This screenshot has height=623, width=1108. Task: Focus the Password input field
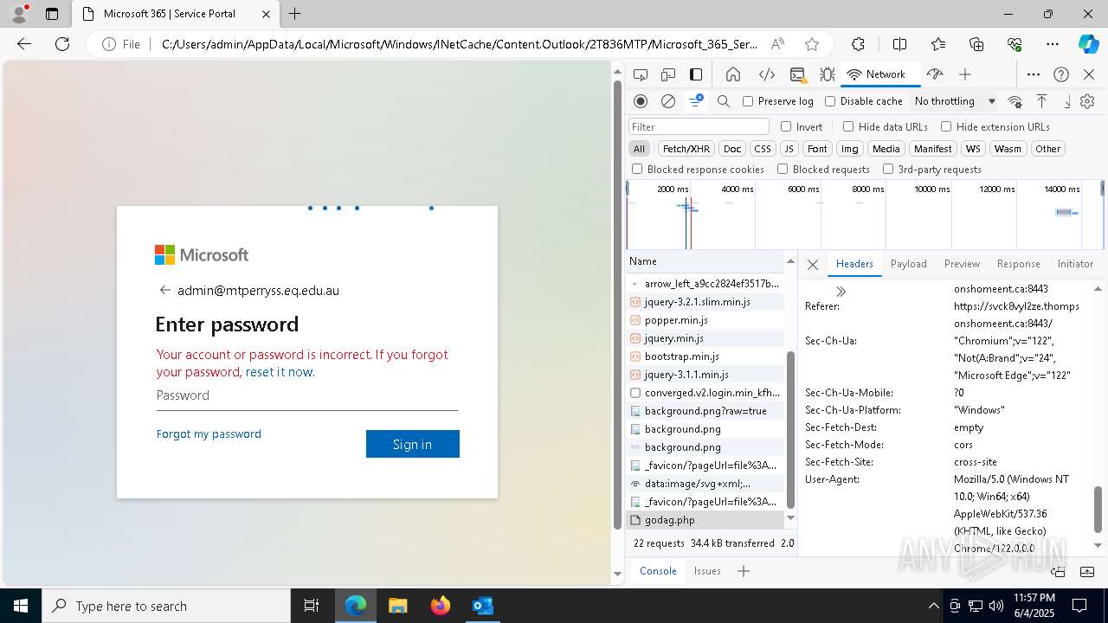coord(306,396)
